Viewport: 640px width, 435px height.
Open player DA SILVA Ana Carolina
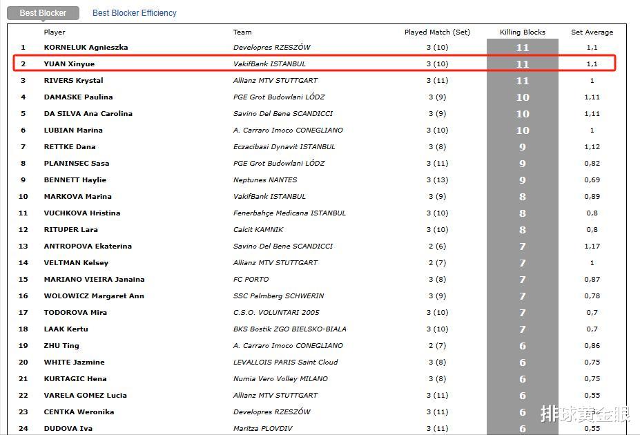coord(88,113)
